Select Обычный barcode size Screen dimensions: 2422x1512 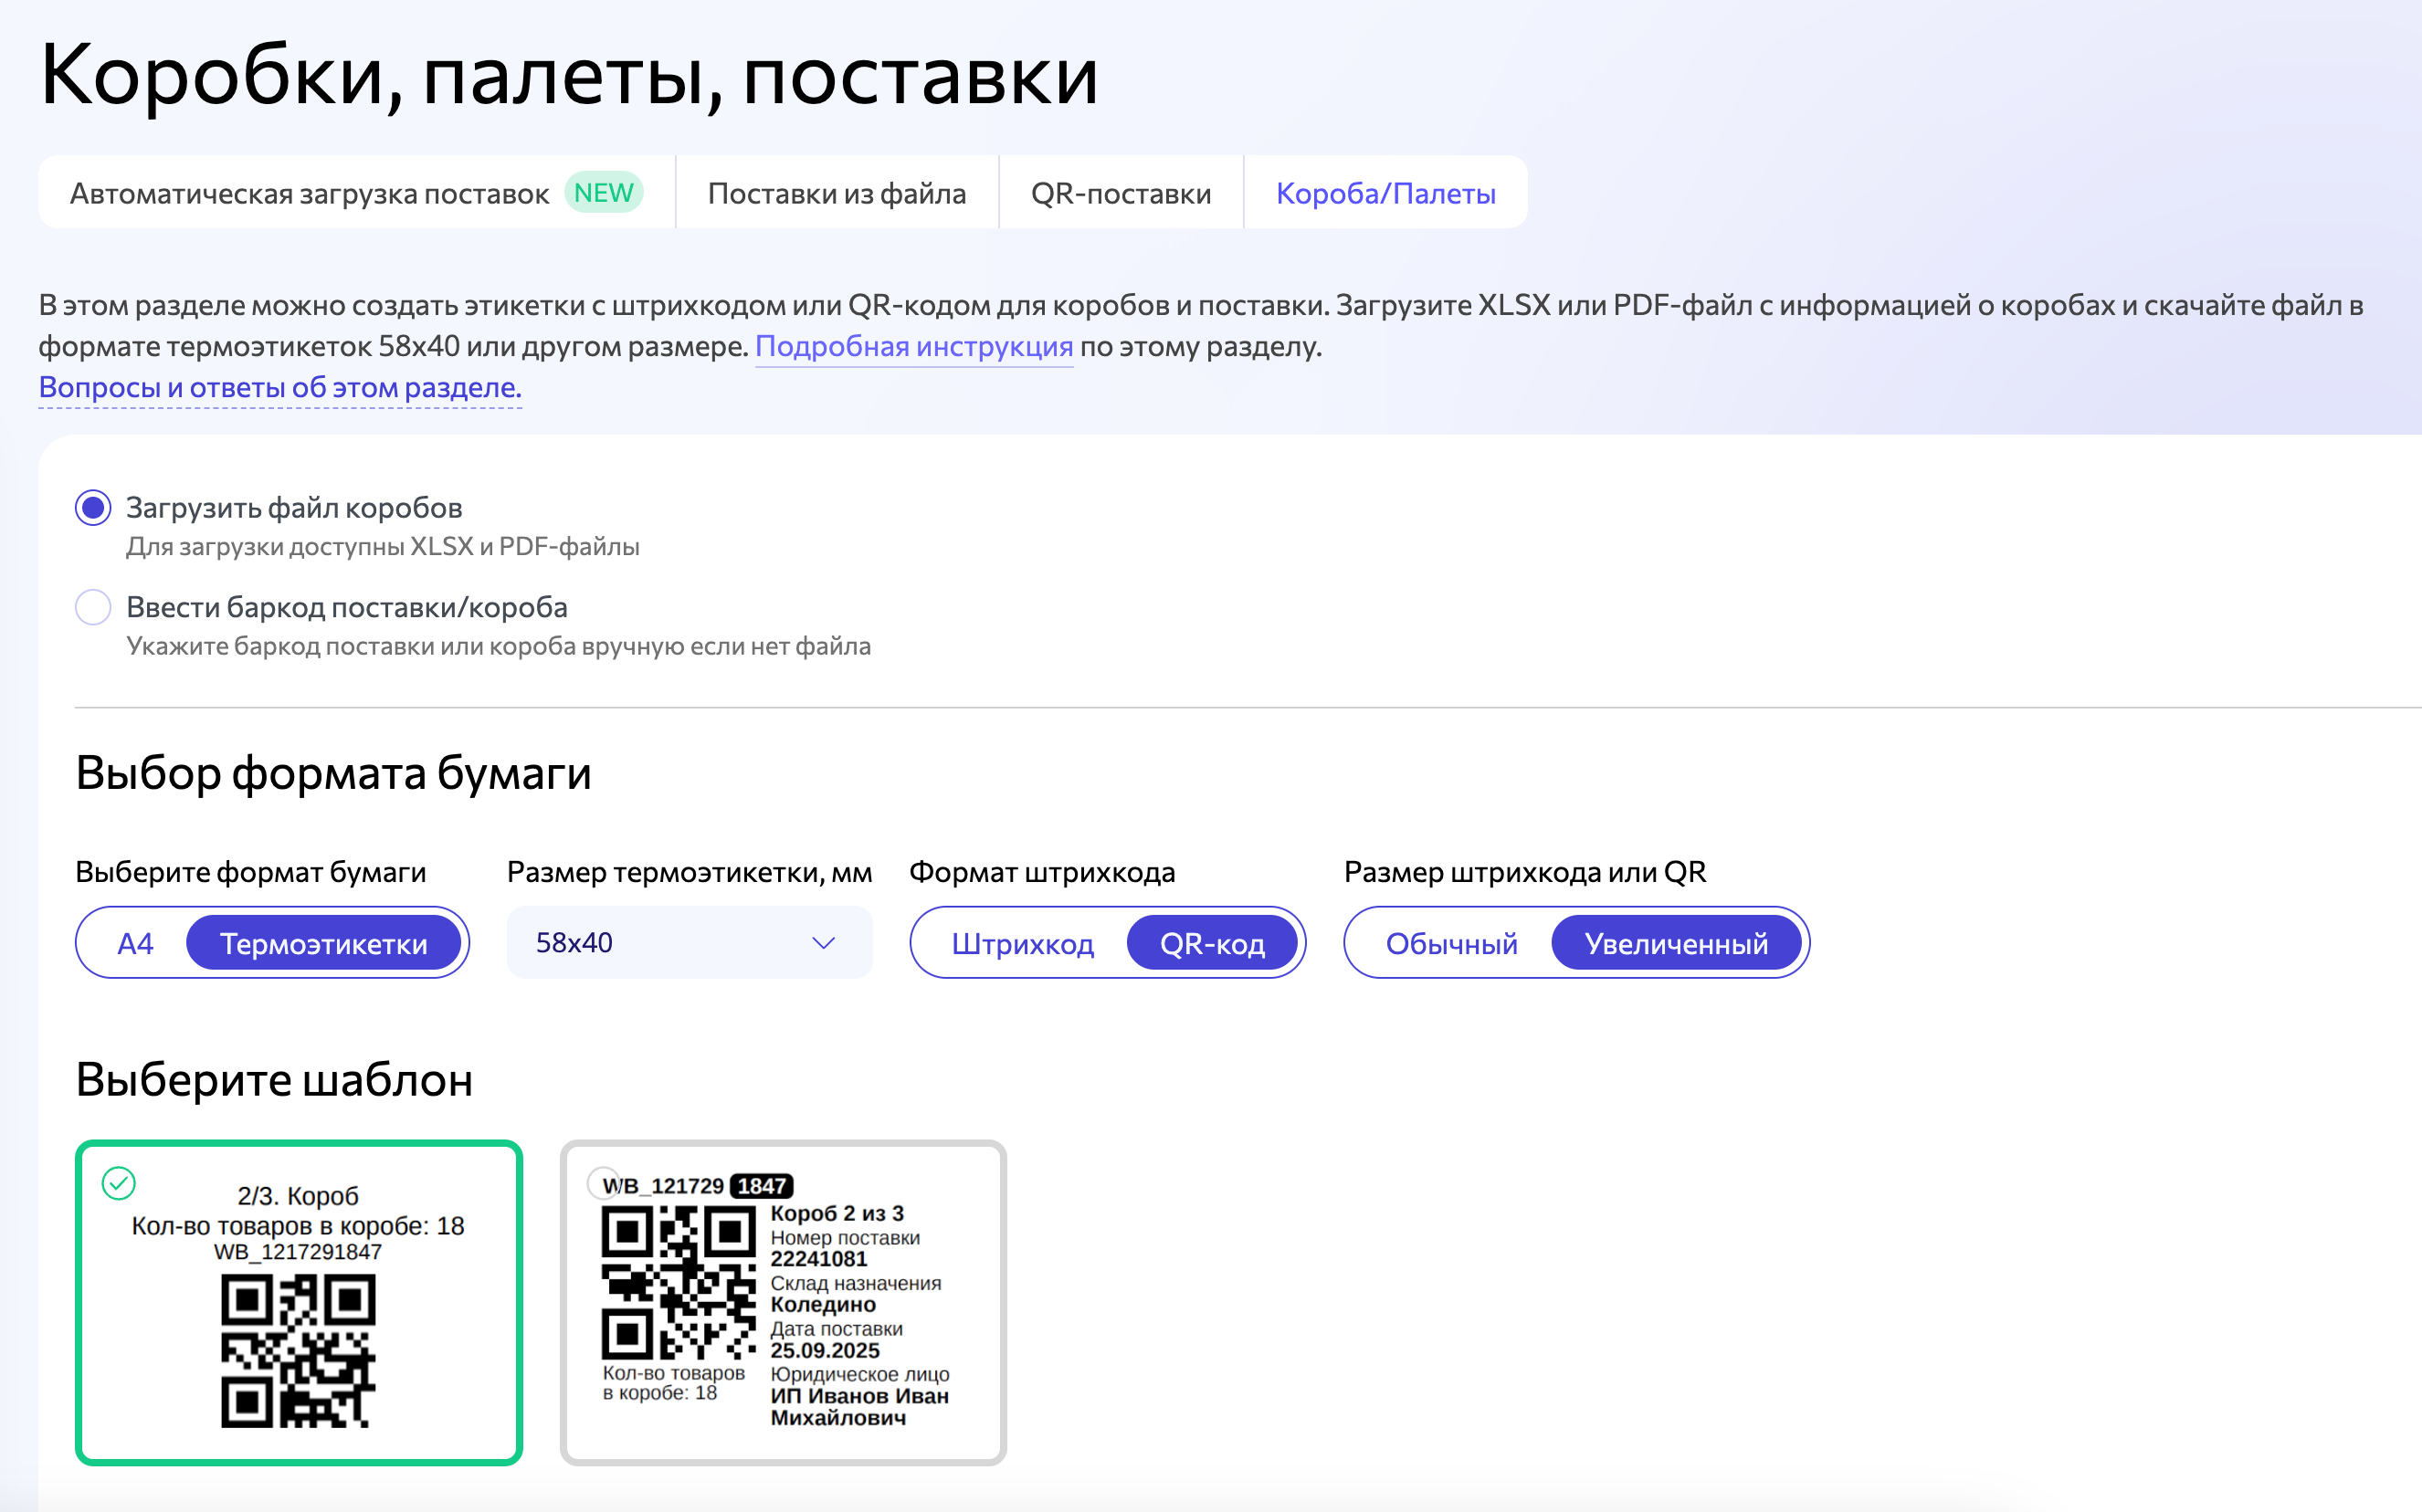click(x=1450, y=941)
